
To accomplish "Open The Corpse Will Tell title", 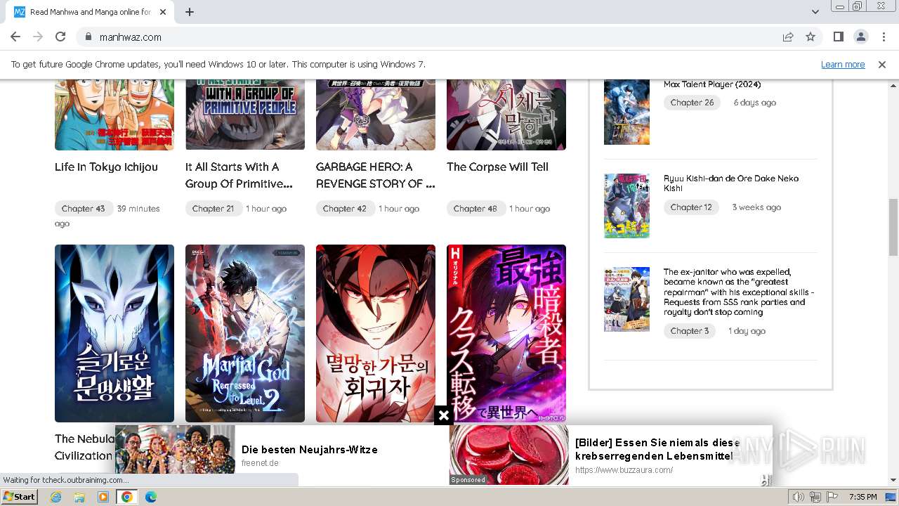I will tap(497, 167).
